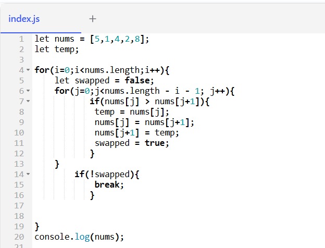
Task: Click 'temp = nums[j];' statement
Action: pos(132,112)
